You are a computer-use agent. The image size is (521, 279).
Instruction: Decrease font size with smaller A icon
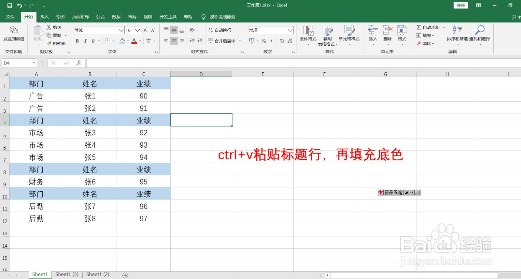pos(153,30)
